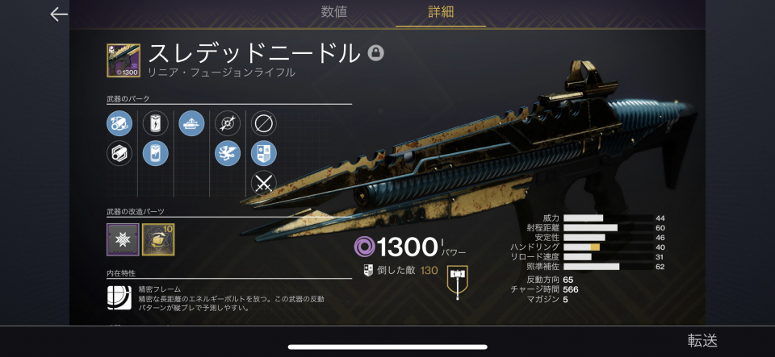Image resolution: width=775 pixels, height=357 pixels.
Task: Select the highlighted cracked battery perk
Action: 156,153
